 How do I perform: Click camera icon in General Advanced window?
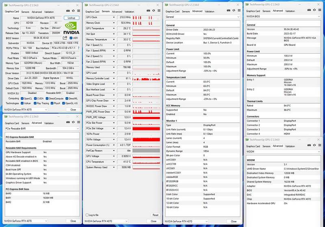(x=227, y=11)
